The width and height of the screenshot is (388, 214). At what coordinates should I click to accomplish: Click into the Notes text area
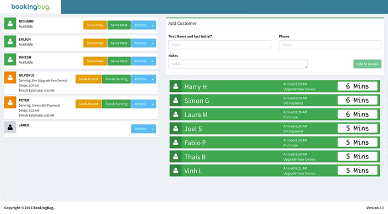(238, 64)
